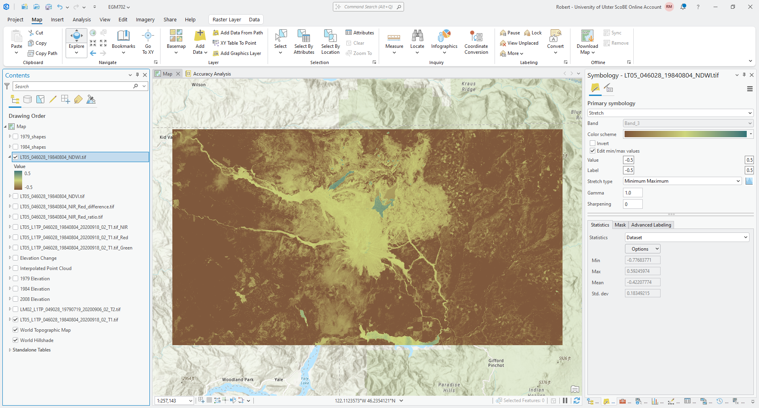
Task: Open the stretch histogram icon
Action: coord(749,181)
